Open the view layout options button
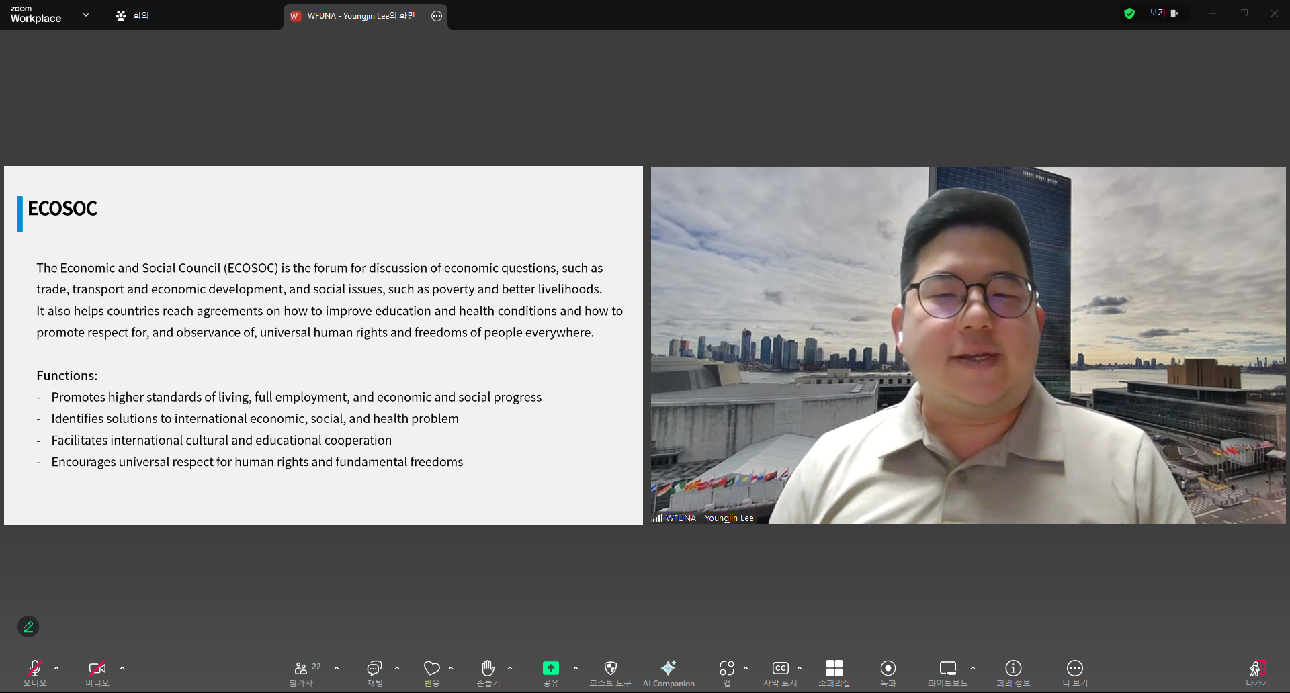This screenshot has width=1290, height=693. click(x=1164, y=13)
